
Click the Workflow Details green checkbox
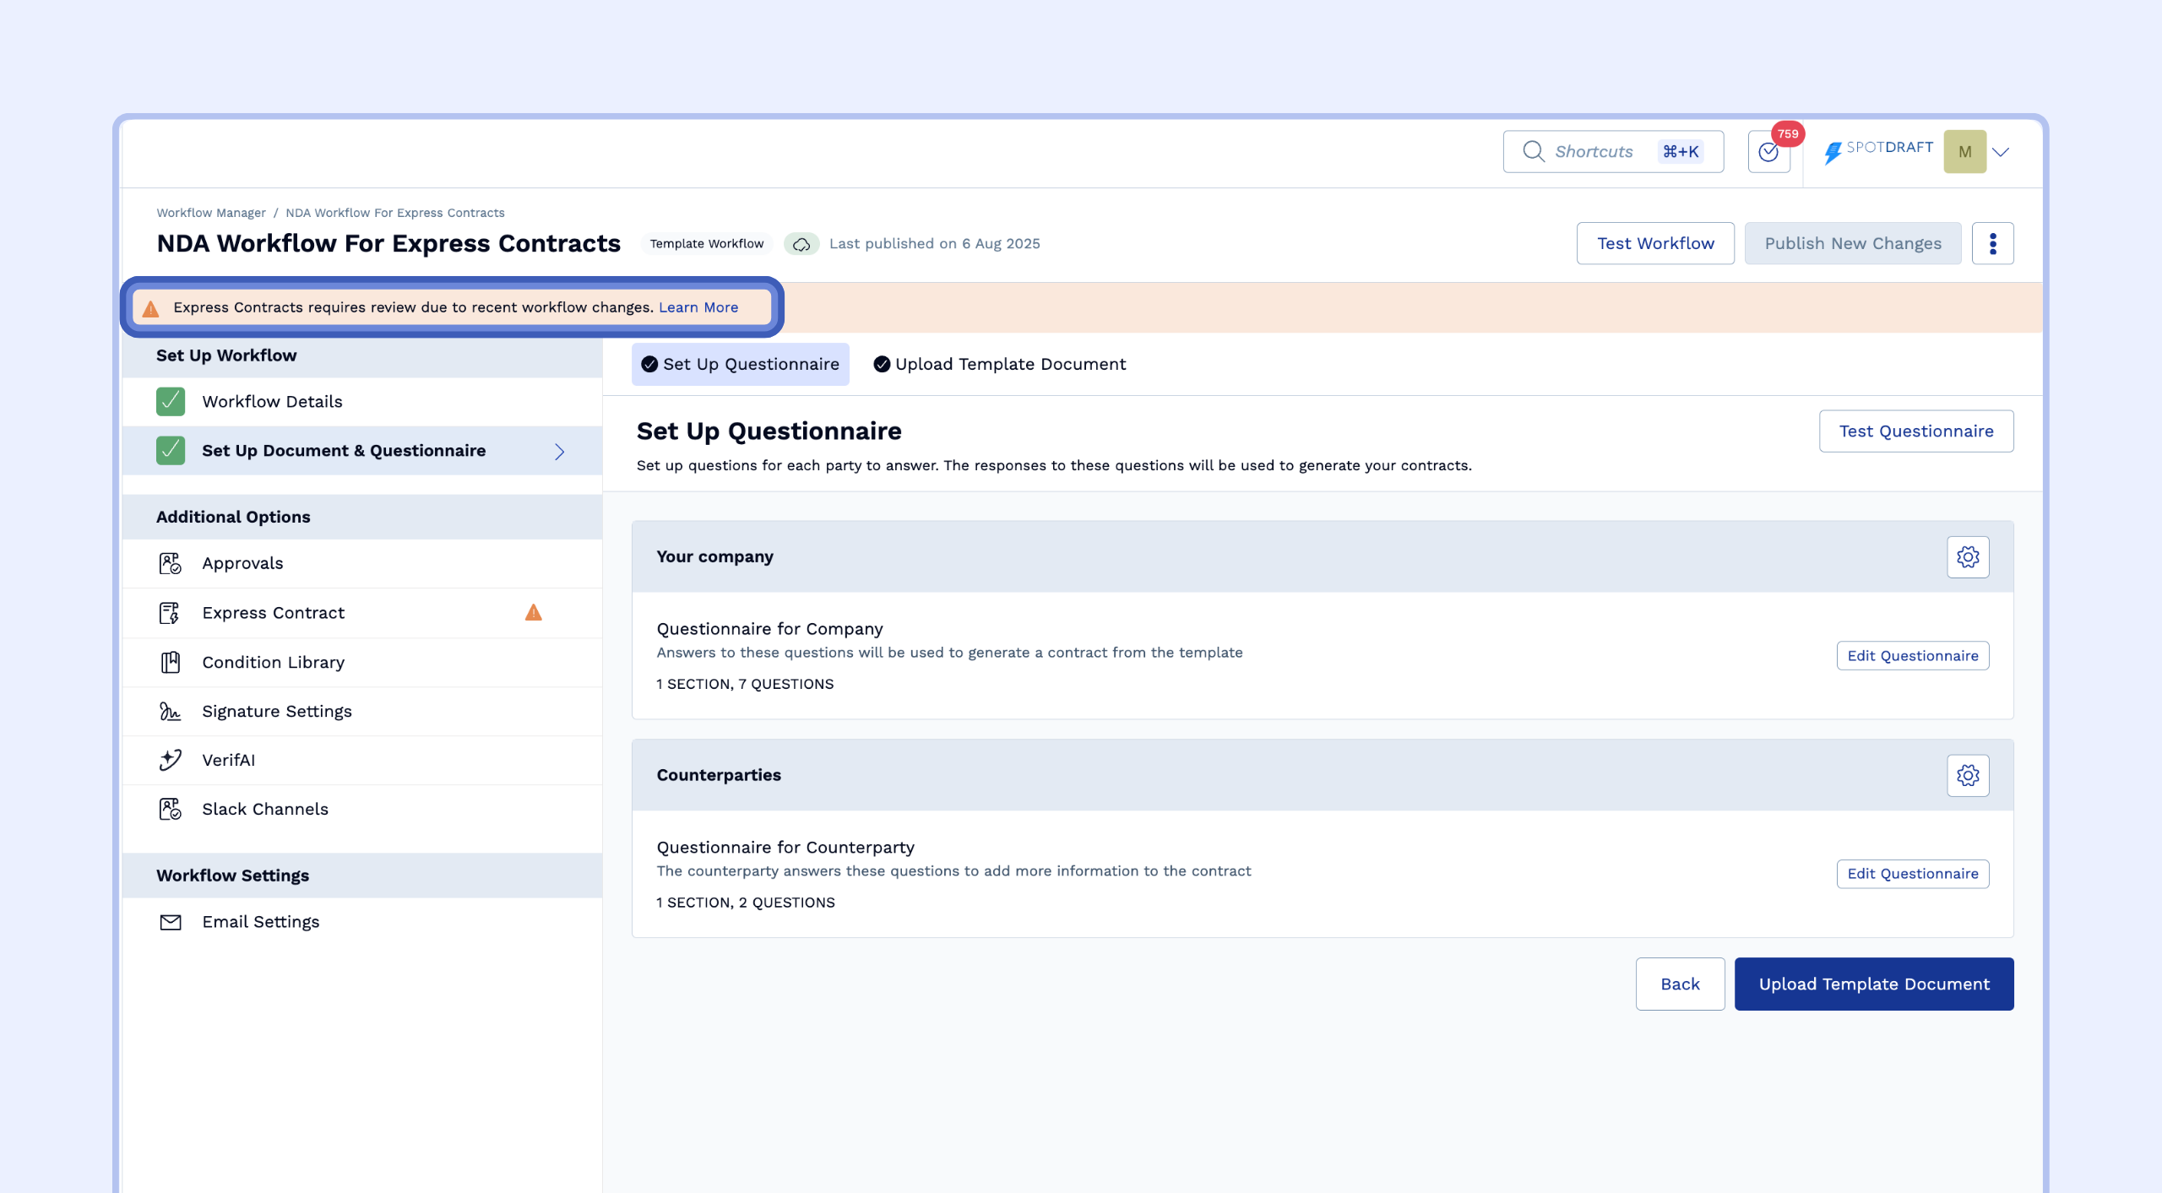point(171,402)
